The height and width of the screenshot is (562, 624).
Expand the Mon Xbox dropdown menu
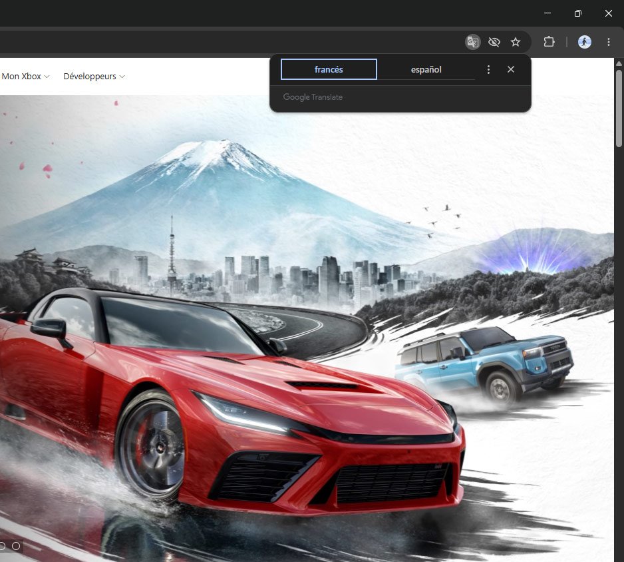coord(25,76)
